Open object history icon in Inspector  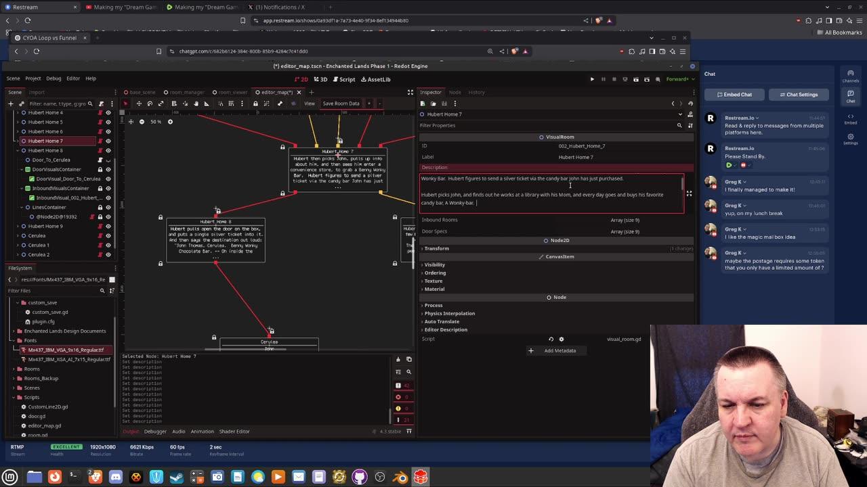pyautogui.click(x=690, y=103)
